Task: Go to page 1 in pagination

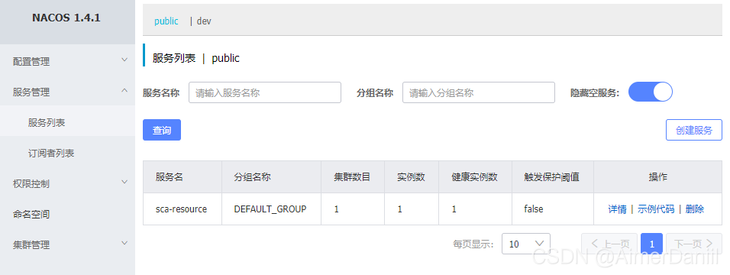Action: click(x=652, y=244)
